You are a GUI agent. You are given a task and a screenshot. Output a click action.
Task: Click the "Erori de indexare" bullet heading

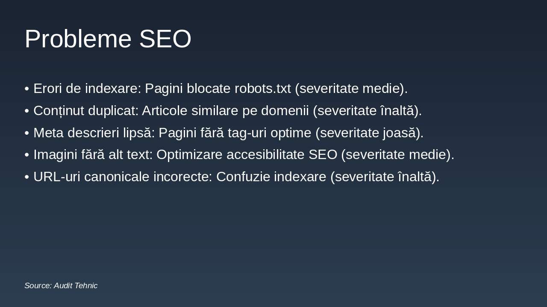(x=87, y=89)
